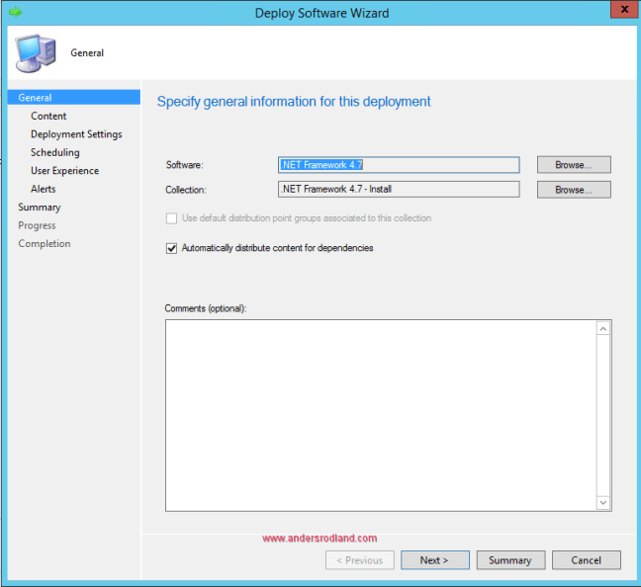Cancel the deployment wizard
This screenshot has width=641, height=587.
coord(587,560)
